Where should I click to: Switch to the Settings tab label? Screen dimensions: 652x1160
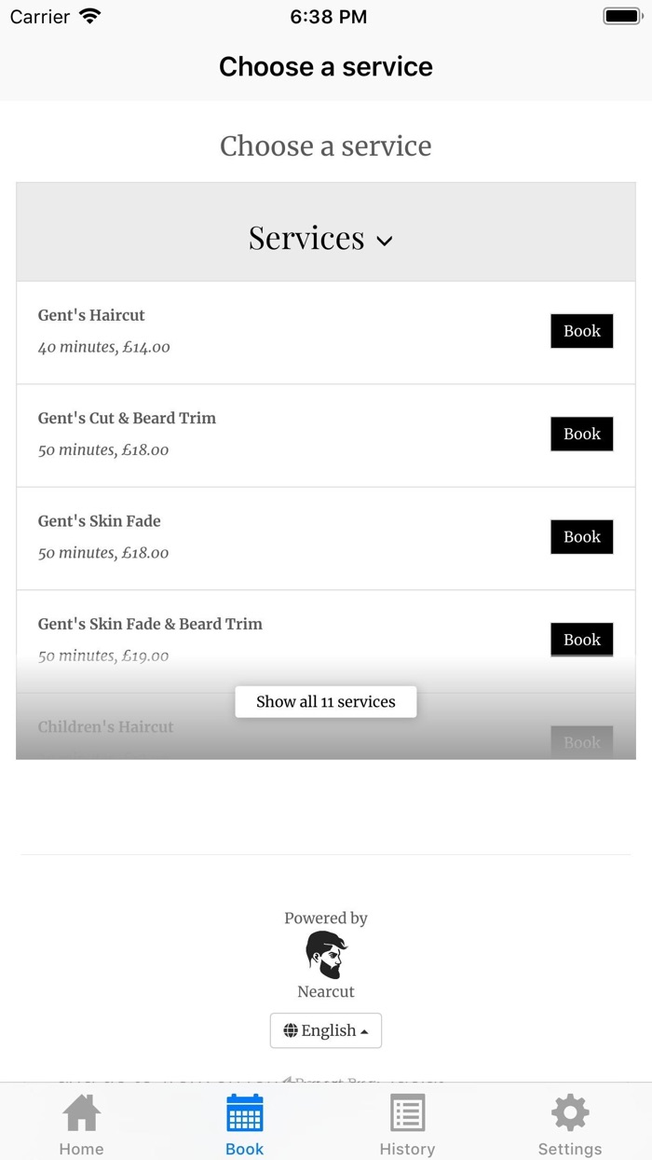tap(570, 1149)
